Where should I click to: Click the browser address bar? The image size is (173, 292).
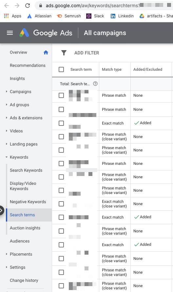[x=104, y=6]
